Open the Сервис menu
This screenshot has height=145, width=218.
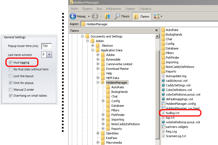tap(130, 9)
